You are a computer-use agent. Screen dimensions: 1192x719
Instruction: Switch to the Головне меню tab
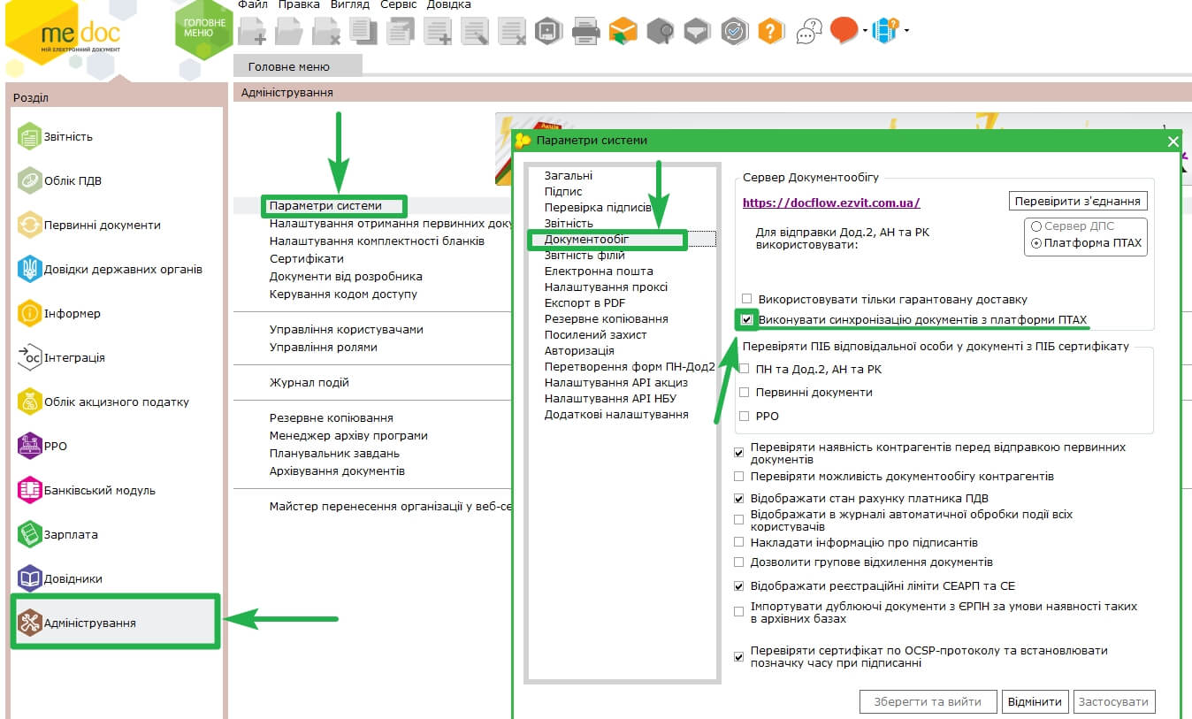tap(298, 66)
